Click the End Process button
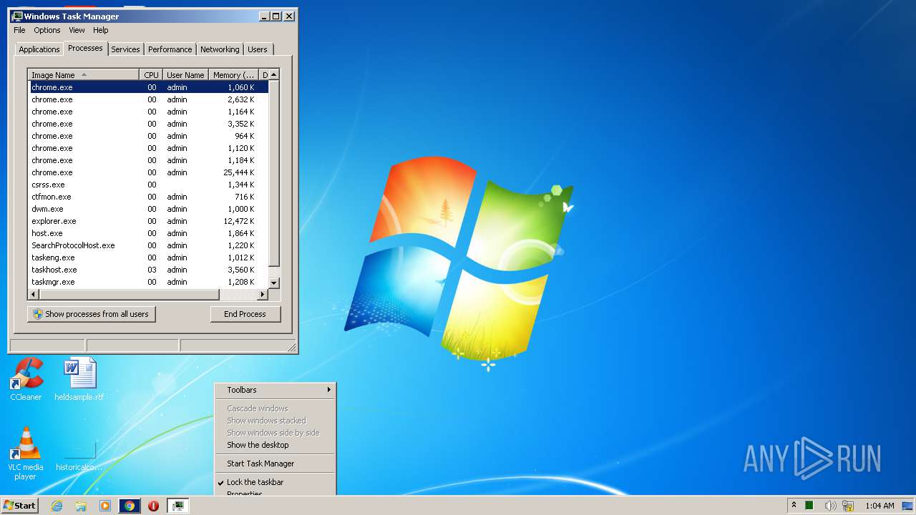916x515 pixels. coord(245,314)
